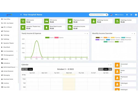Click the Pharmacist staff card icon
This screenshot has width=138, height=103.
click(x=117, y=78)
